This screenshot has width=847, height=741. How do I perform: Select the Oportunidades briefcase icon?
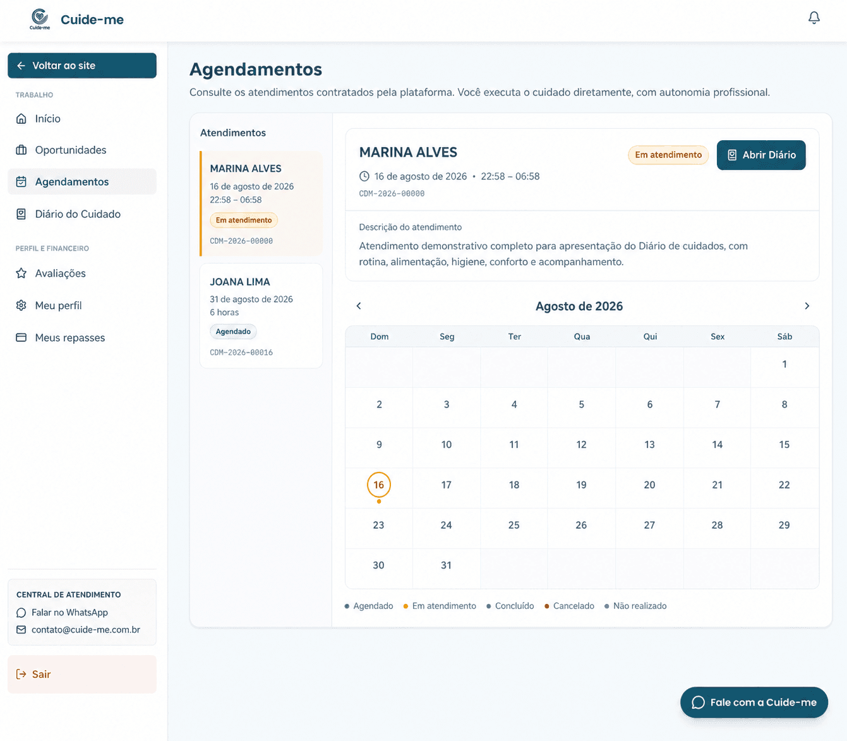pos(21,150)
